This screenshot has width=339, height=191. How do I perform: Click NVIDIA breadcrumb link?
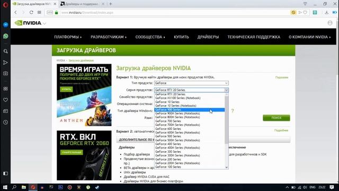click(61, 60)
